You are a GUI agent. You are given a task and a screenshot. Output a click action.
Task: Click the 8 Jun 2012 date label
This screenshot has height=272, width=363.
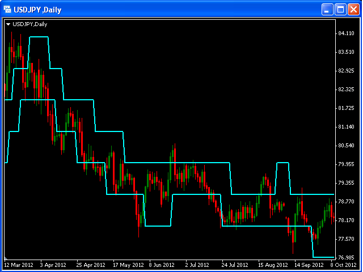pyautogui.click(x=162, y=265)
